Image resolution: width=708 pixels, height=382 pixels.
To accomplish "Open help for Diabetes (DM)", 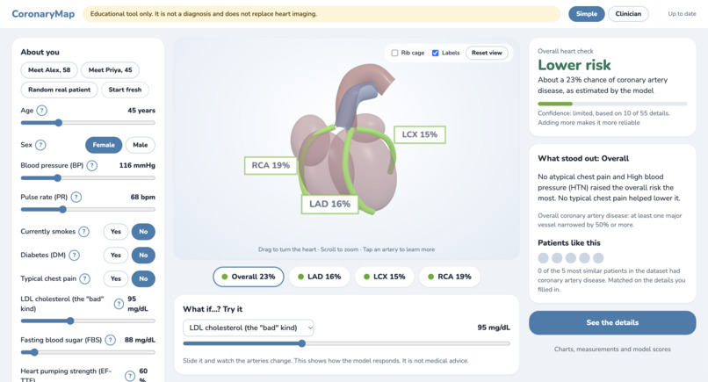I will [74, 256].
